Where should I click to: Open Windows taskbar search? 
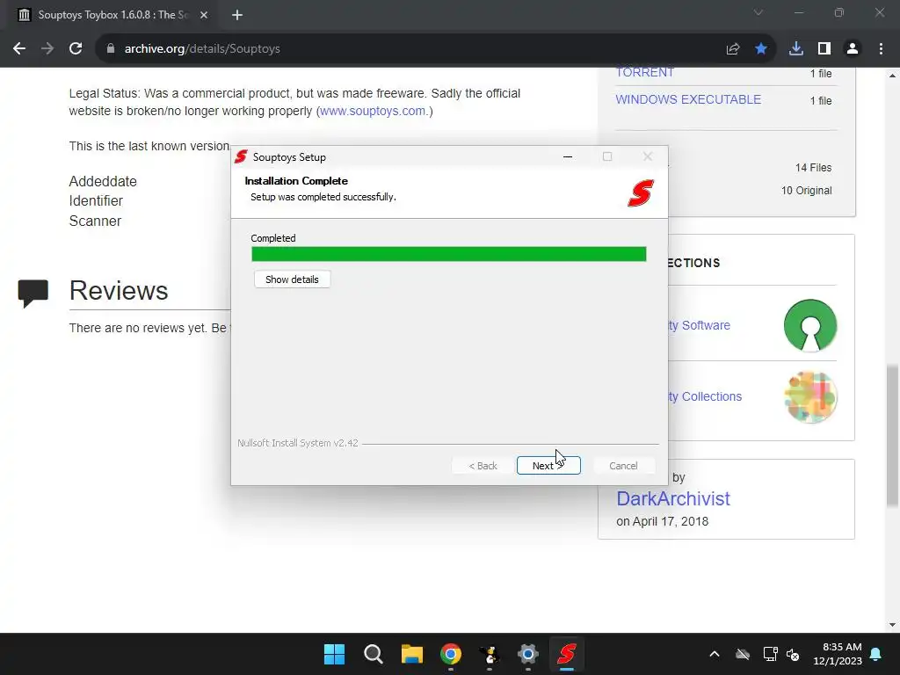tap(373, 654)
